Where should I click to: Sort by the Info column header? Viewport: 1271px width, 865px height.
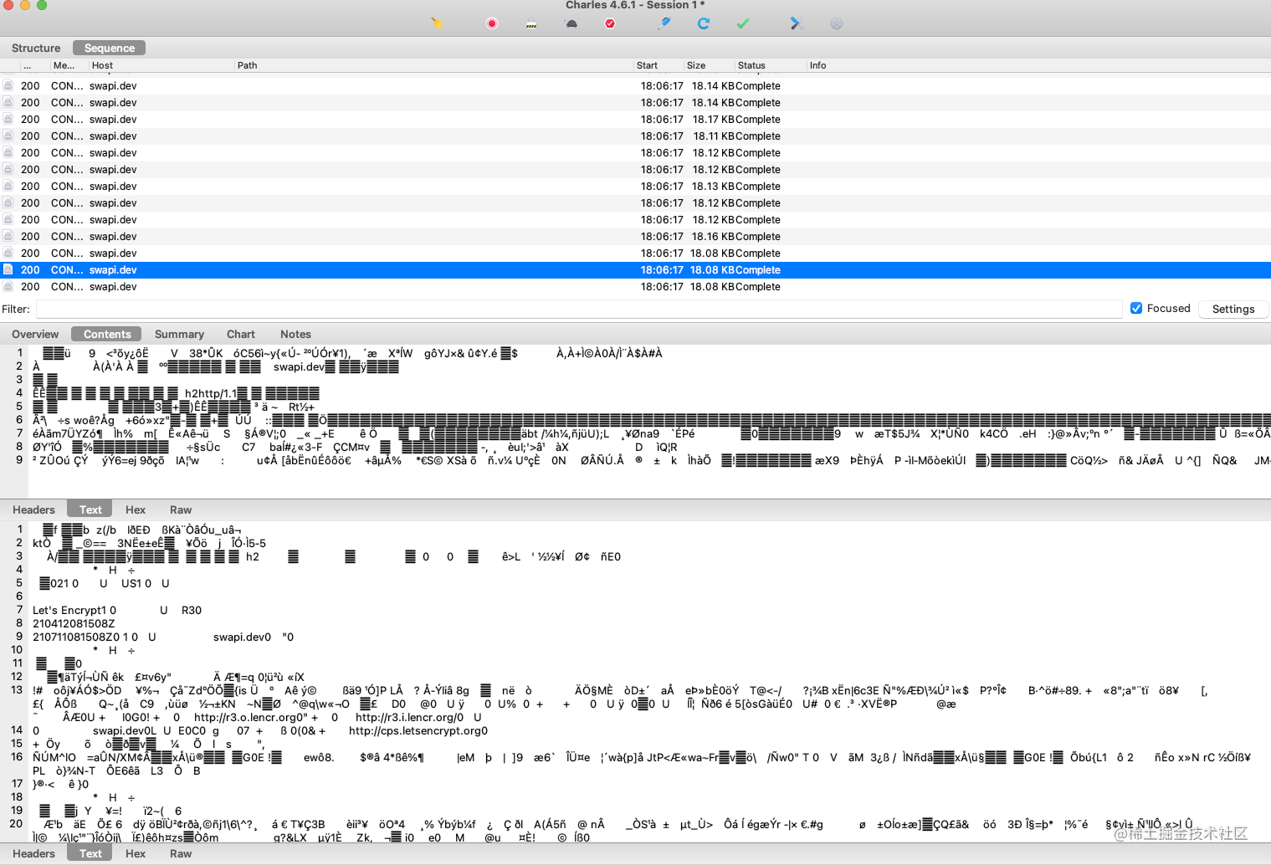point(1038,65)
